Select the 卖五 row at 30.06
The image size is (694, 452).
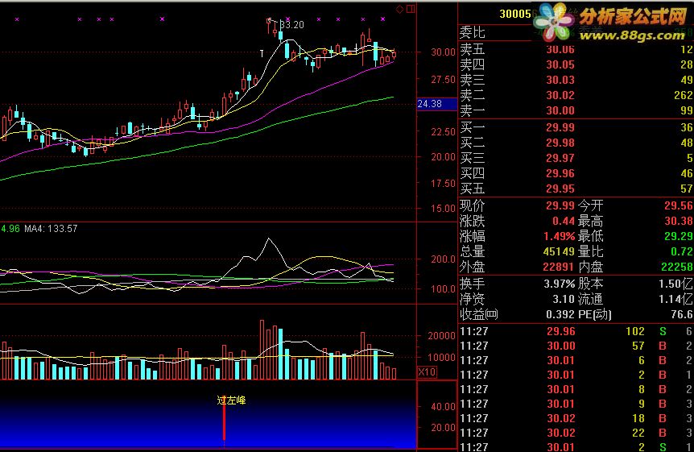pos(576,49)
